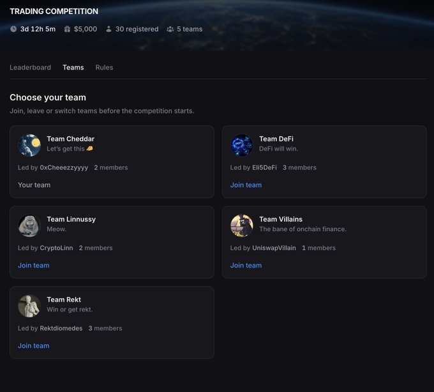Screen dimensions: 434x392
Task: Click leader name UniswapVillain
Action: click(x=274, y=248)
